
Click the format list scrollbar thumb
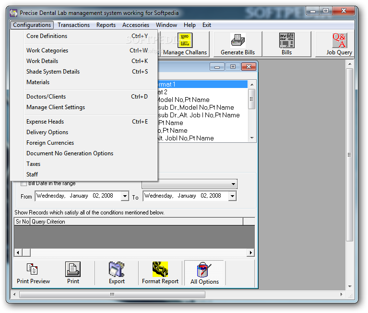[x=251, y=99]
